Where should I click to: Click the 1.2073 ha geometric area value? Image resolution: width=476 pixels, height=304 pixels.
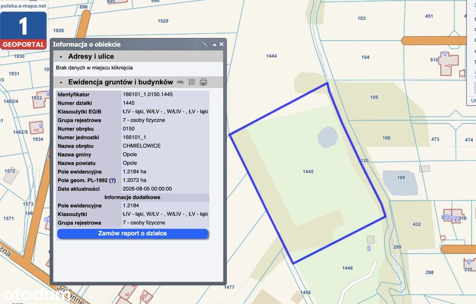tap(135, 180)
